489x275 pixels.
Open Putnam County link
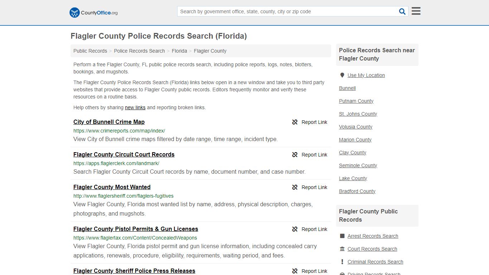[x=356, y=101]
